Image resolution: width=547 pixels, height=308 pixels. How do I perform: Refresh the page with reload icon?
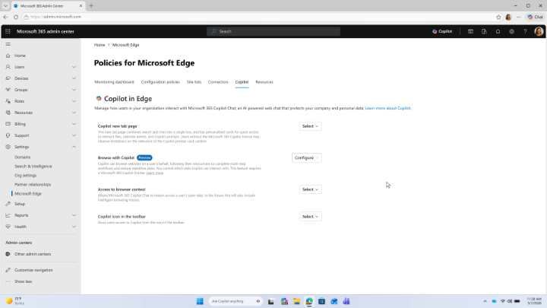point(16,17)
